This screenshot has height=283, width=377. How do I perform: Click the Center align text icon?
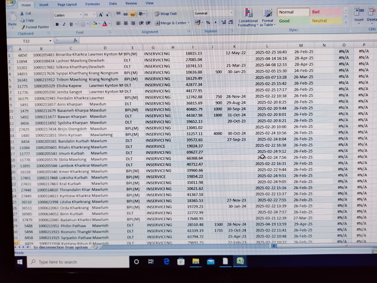[126, 23]
